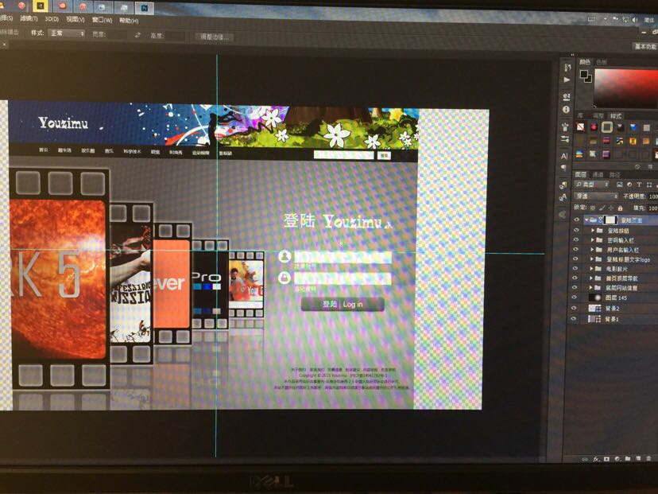This screenshot has height=494, width=658.
Task: Open the Character panel icon
Action: [564, 156]
